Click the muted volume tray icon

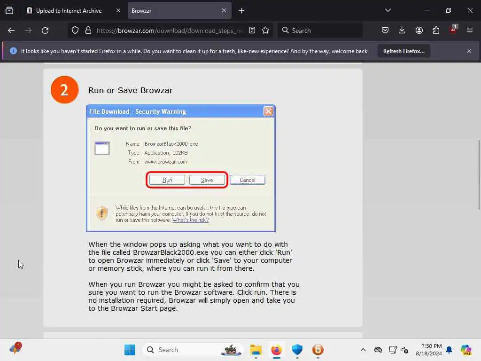[x=405, y=350]
